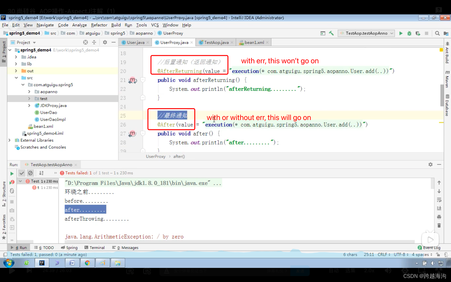Viewport: 451px width, 282px height.
Task: Expand External Libraries node
Action: coord(9,140)
